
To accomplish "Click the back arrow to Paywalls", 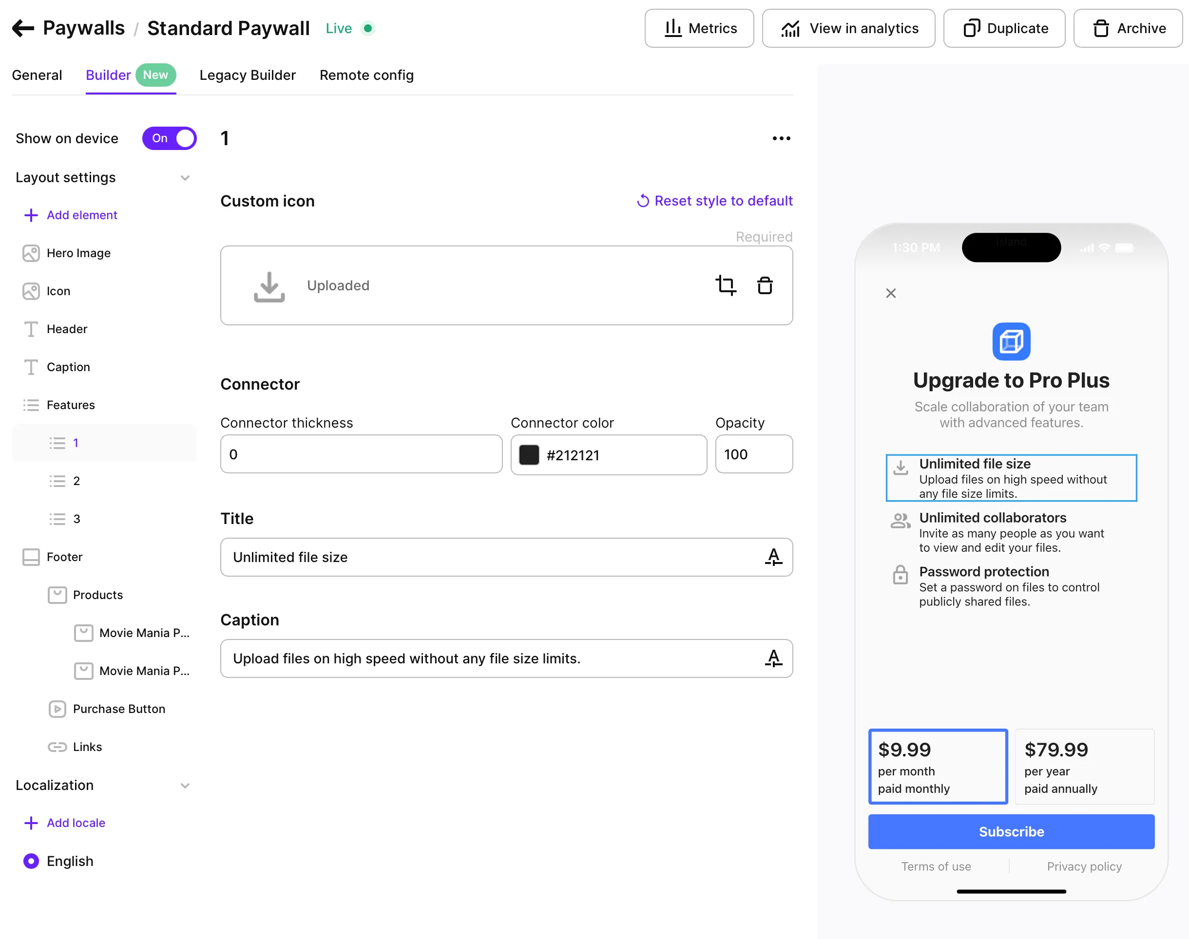I will 23,28.
